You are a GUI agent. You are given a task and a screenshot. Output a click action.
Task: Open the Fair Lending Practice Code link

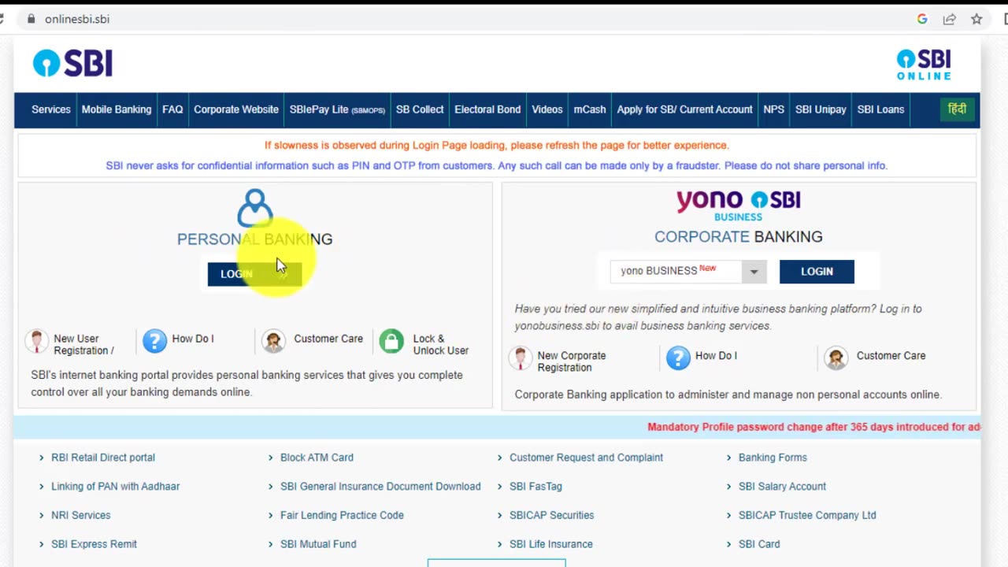342,515
